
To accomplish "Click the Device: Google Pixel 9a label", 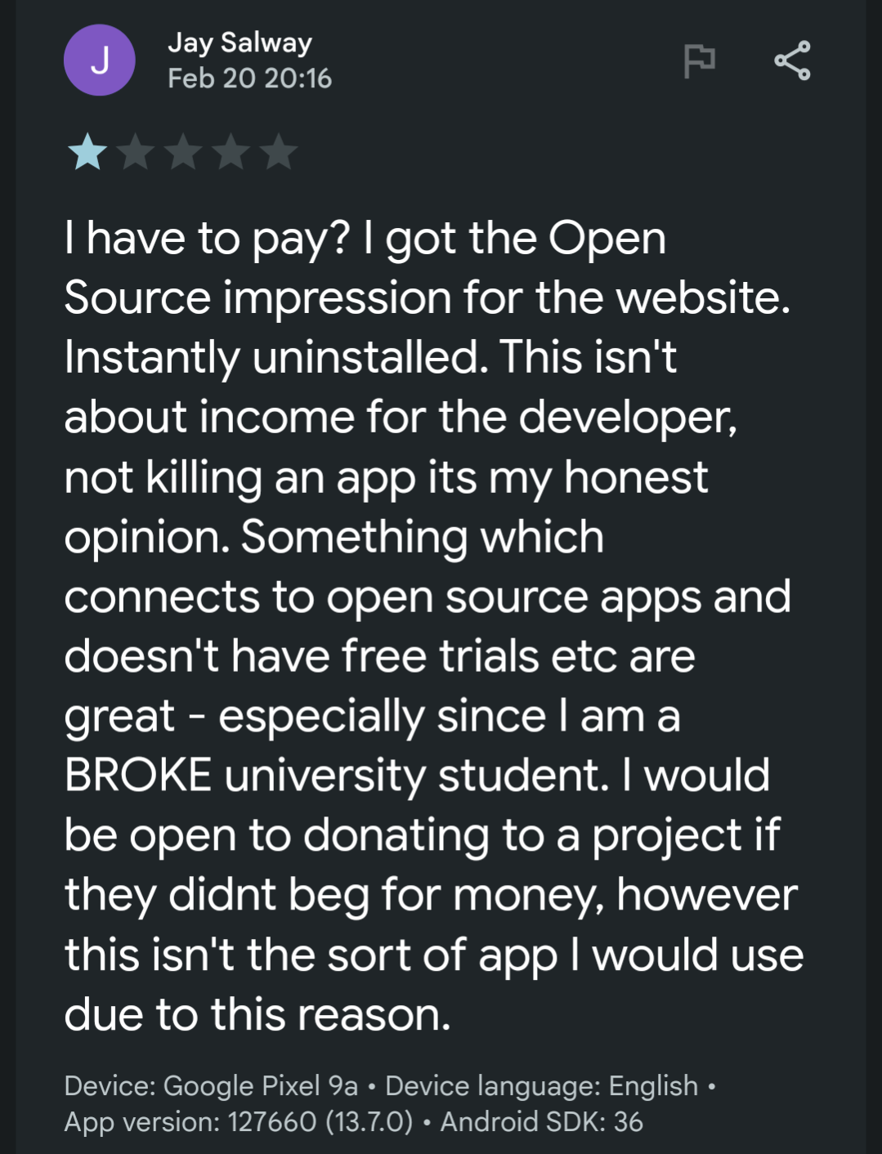I will click(211, 1085).
